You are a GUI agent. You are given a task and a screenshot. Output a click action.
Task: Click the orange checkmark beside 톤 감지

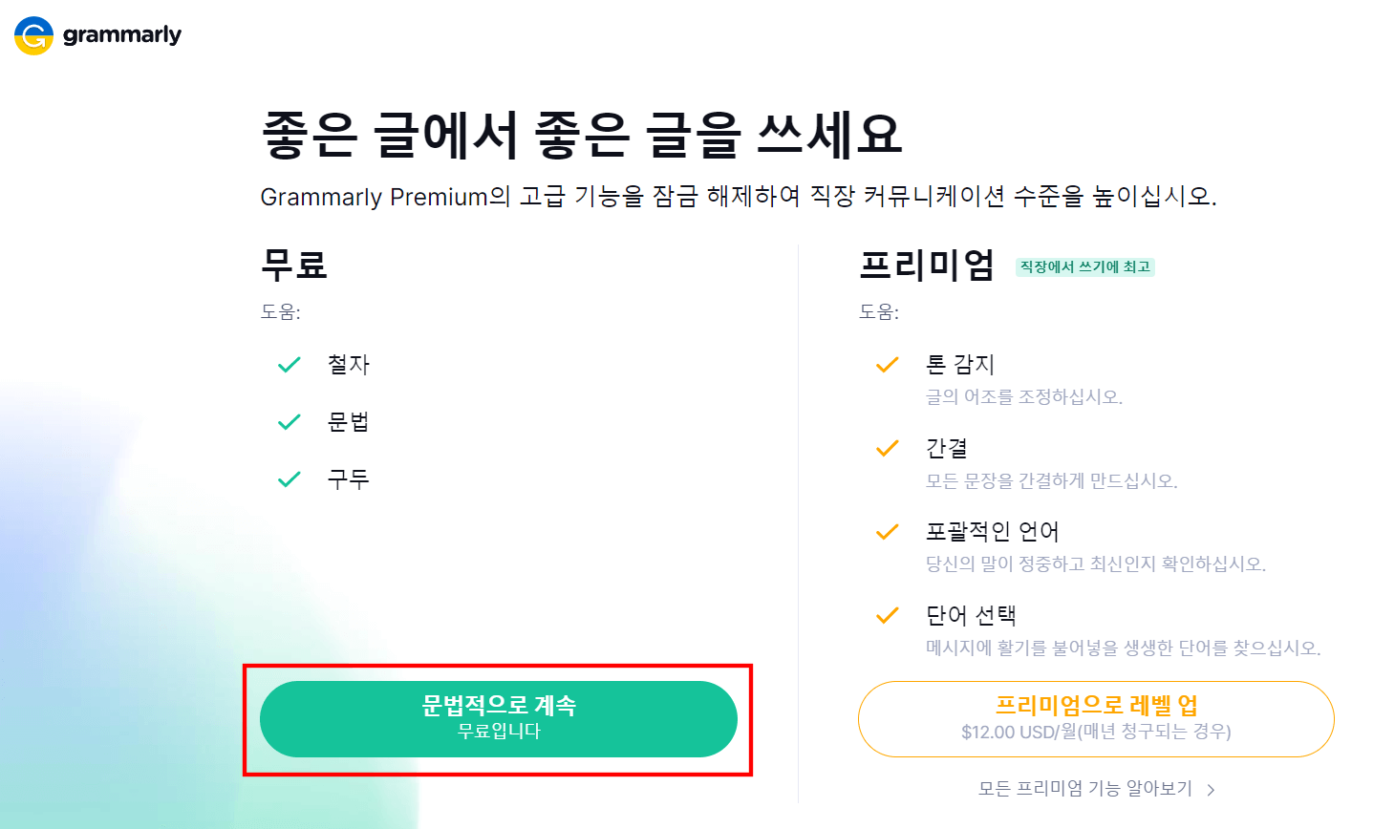click(x=888, y=364)
